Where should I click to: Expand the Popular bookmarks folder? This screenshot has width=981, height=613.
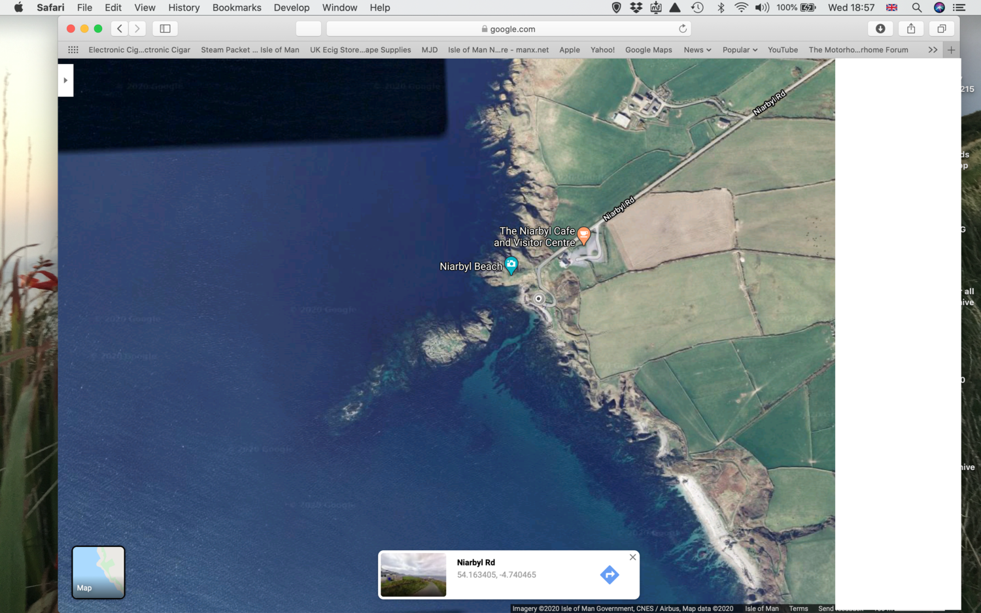(x=740, y=50)
